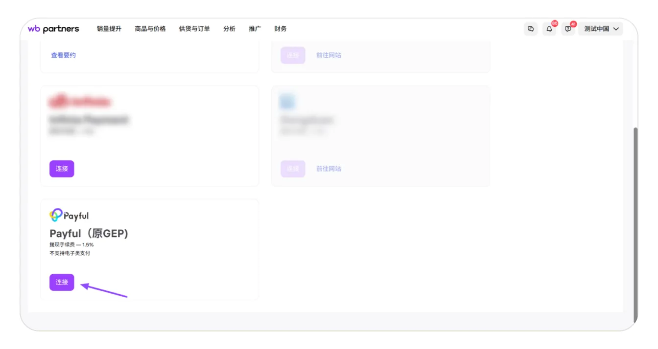Open the 供货与订单 menu
The height and width of the screenshot is (349, 658).
click(x=194, y=29)
